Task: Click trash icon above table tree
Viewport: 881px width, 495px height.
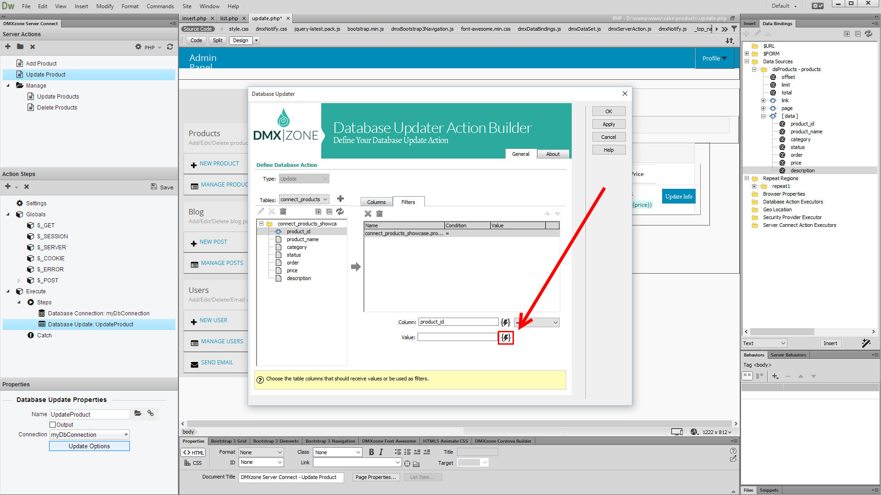Action: (x=283, y=211)
